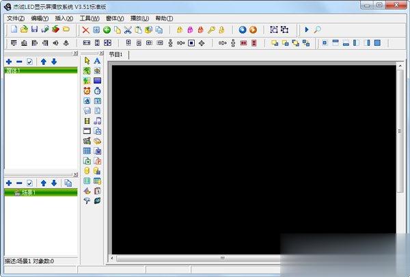Viewport: 410px width, 277px height.
Task: Click the yellow padlock icon
Action: [180, 30]
